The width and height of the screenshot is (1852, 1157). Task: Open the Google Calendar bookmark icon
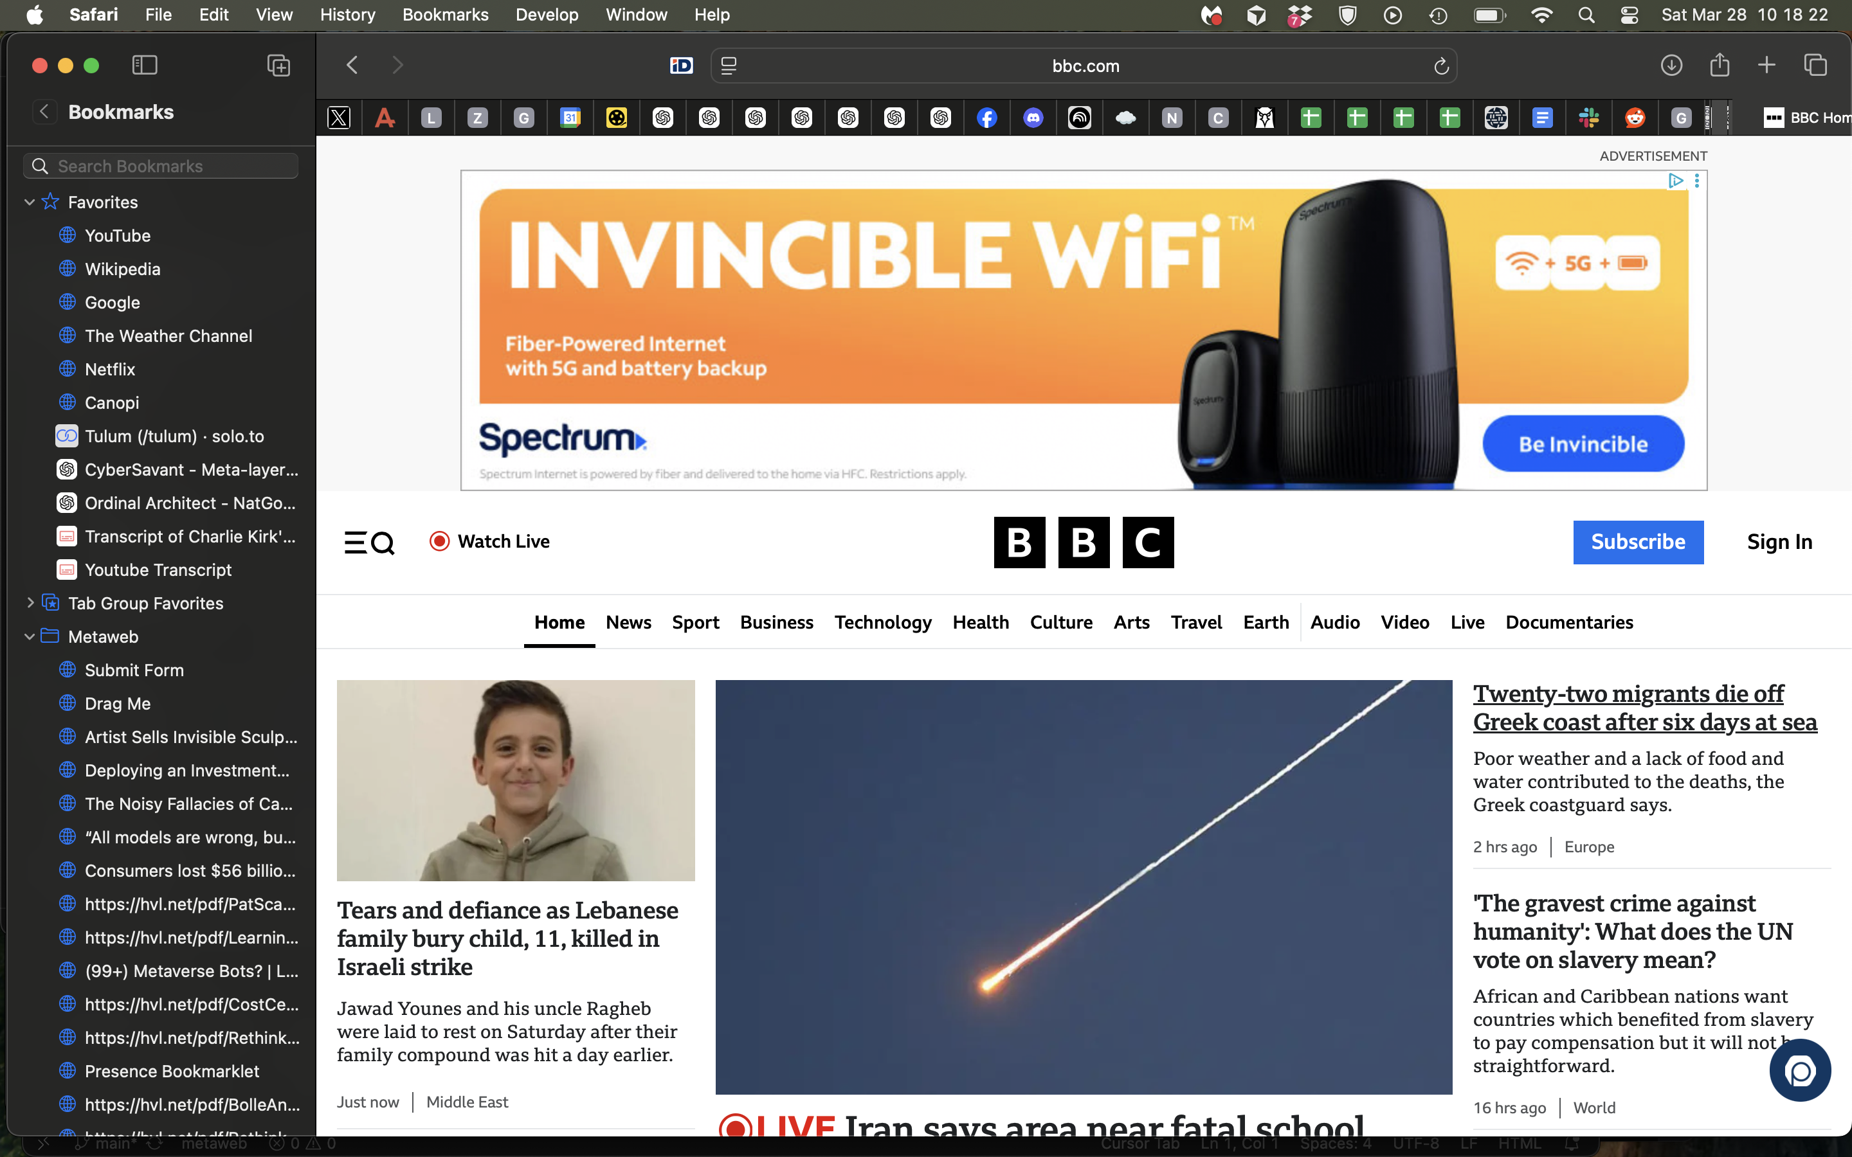click(571, 117)
